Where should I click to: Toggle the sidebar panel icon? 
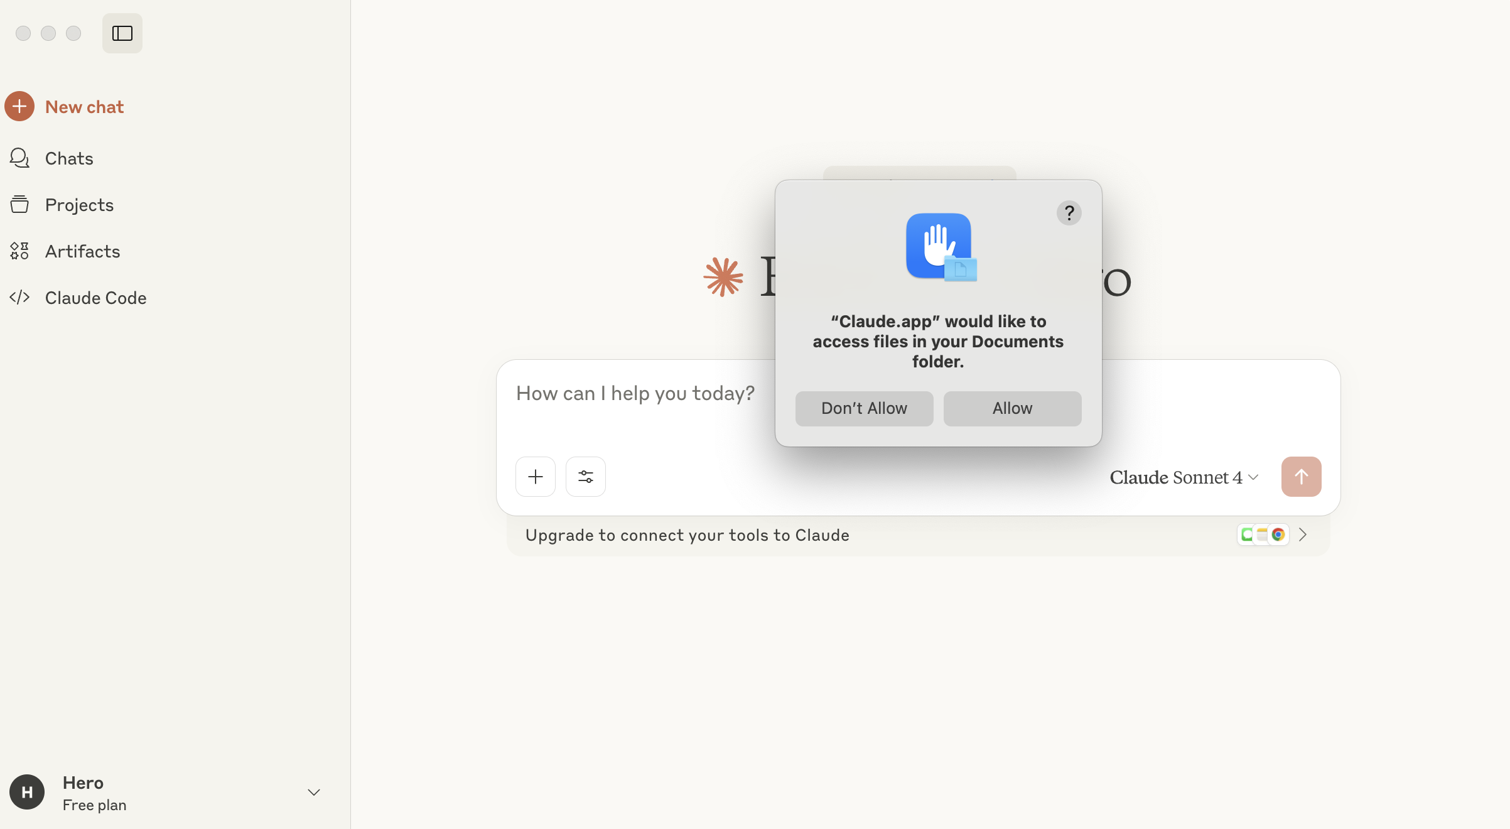click(122, 33)
